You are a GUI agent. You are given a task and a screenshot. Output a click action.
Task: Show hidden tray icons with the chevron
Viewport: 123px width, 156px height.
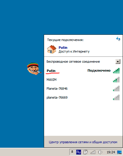click(x=72, y=152)
